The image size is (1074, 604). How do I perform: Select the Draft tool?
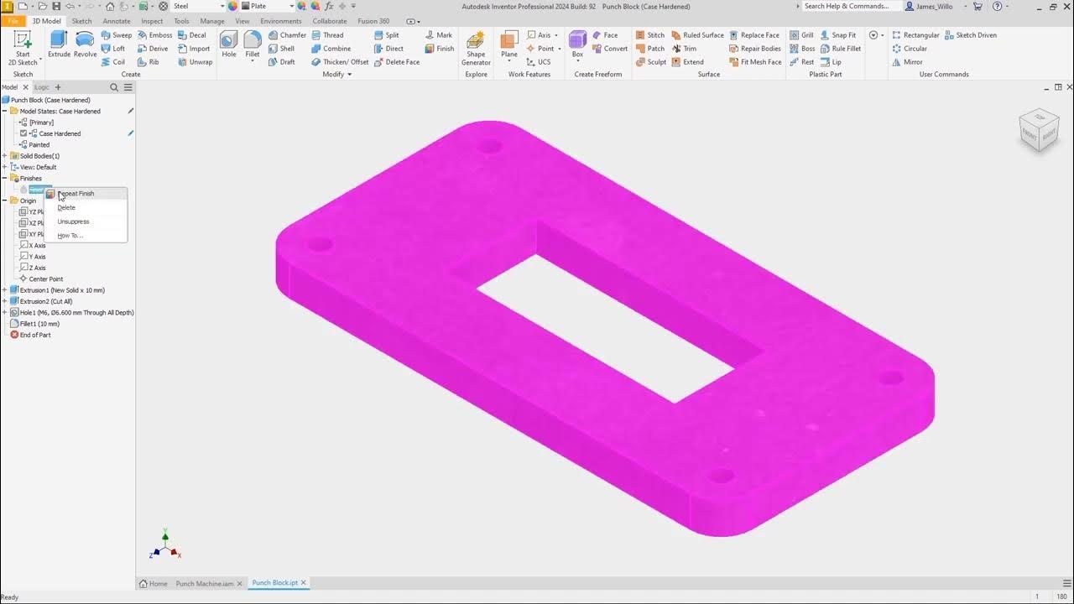(x=281, y=62)
